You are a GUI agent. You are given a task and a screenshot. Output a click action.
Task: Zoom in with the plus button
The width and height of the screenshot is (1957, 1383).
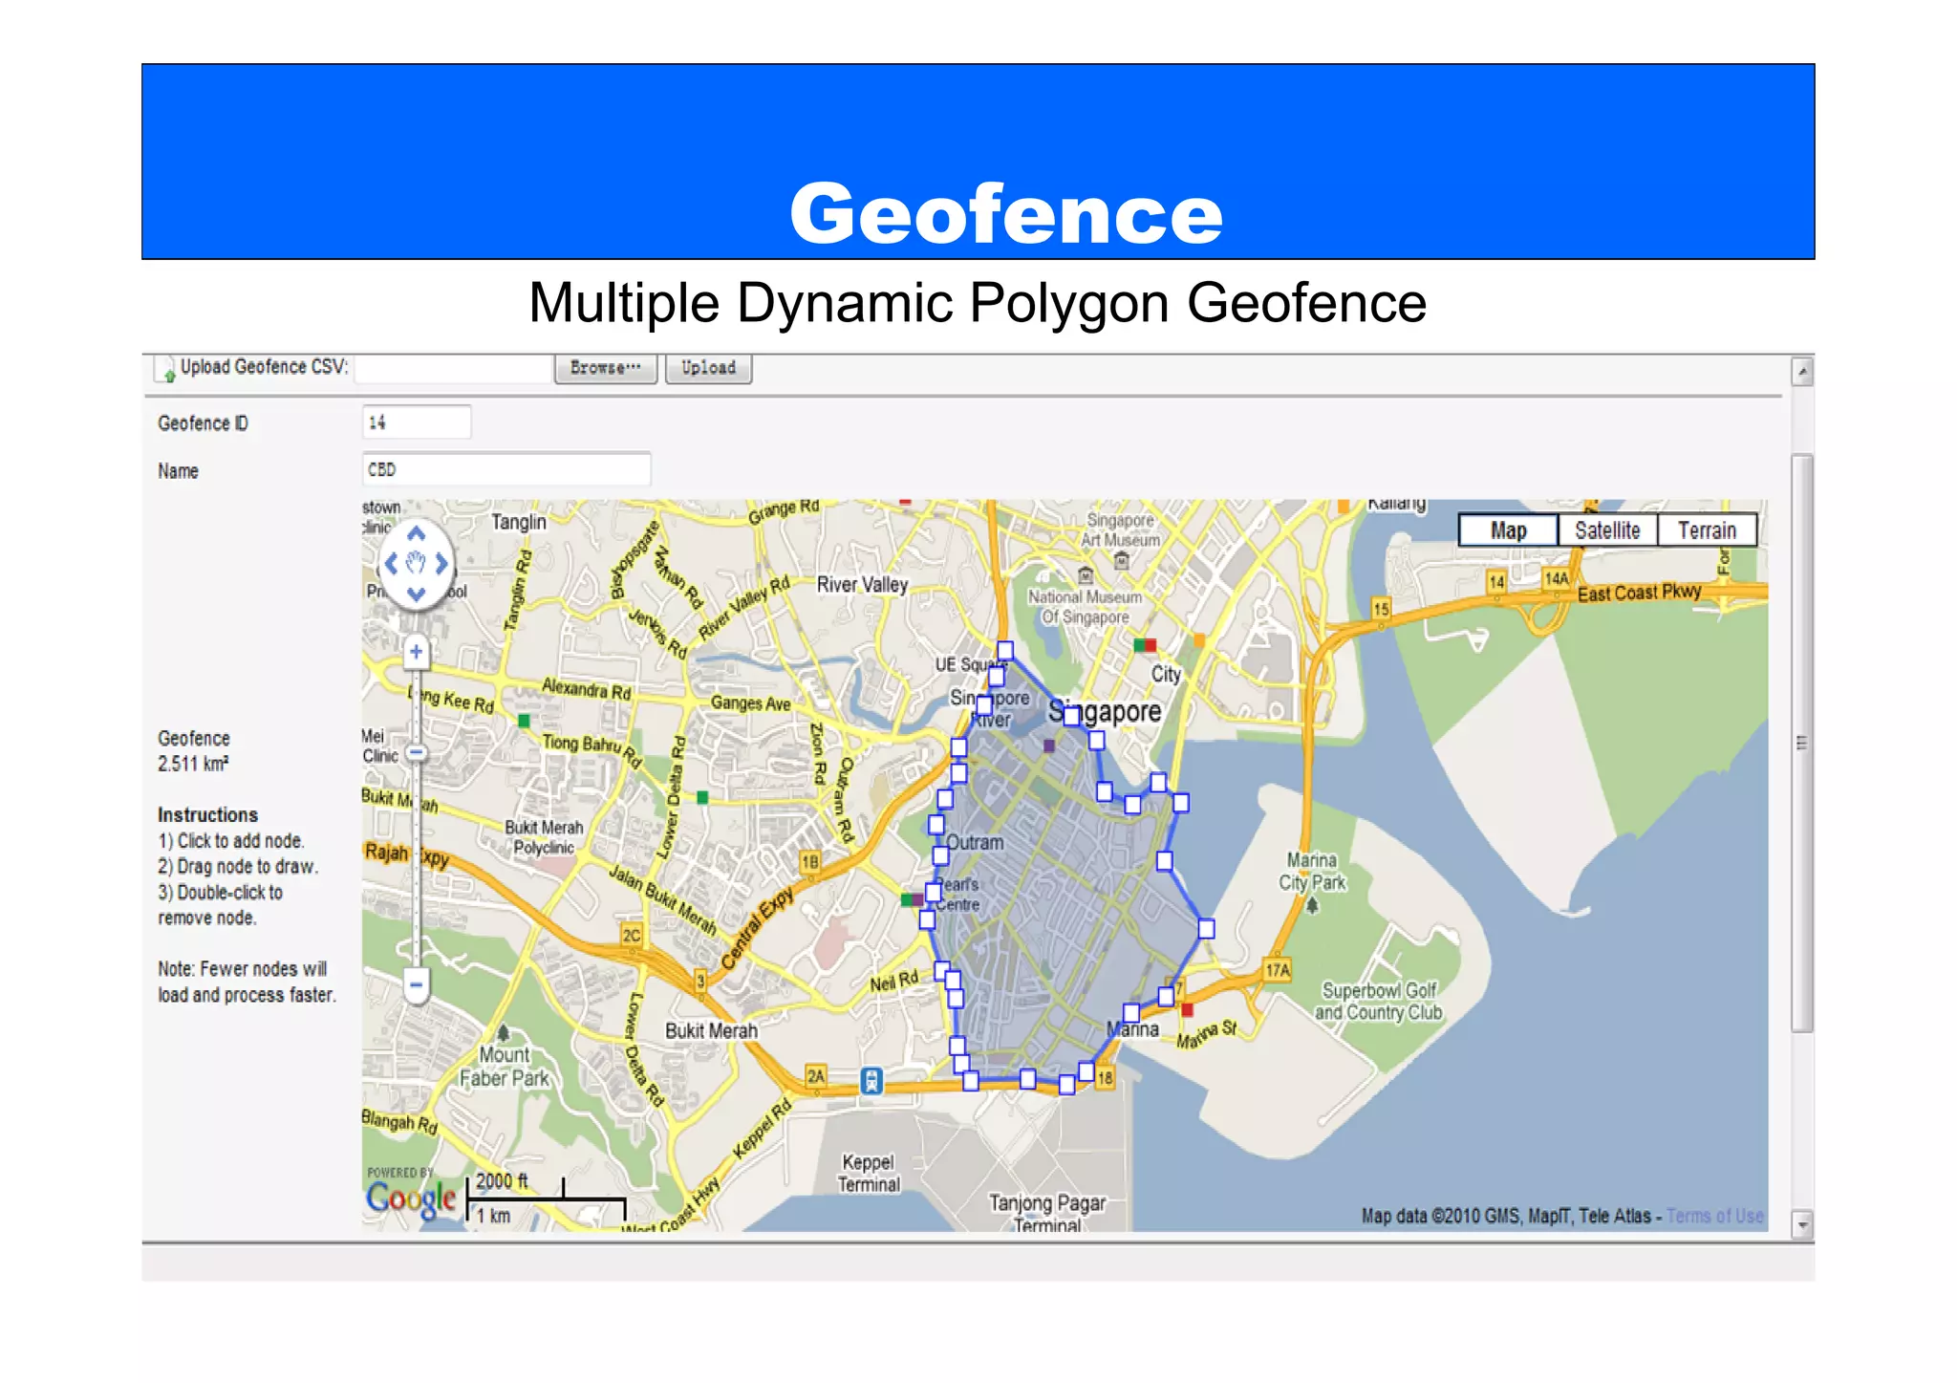click(x=416, y=653)
